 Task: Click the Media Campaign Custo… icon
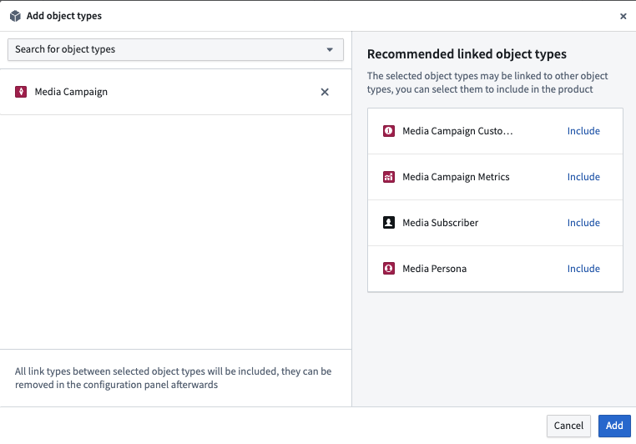[389, 131]
